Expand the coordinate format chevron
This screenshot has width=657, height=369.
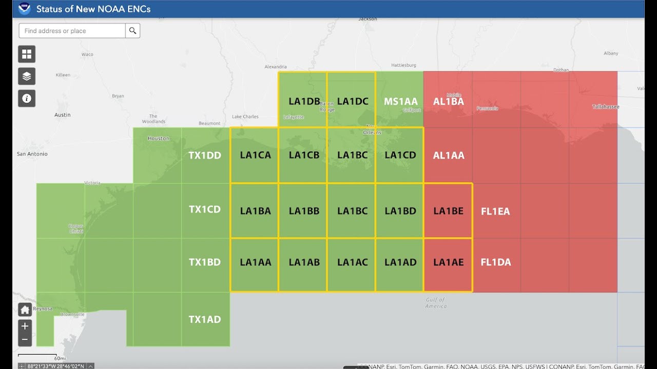click(x=91, y=366)
